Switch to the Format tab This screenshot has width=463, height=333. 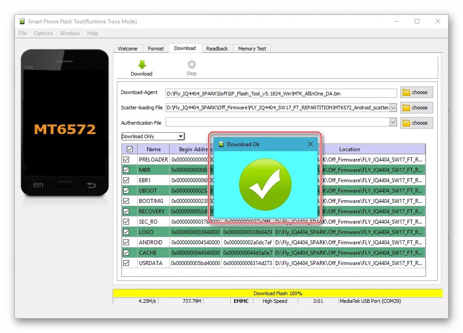click(x=156, y=49)
